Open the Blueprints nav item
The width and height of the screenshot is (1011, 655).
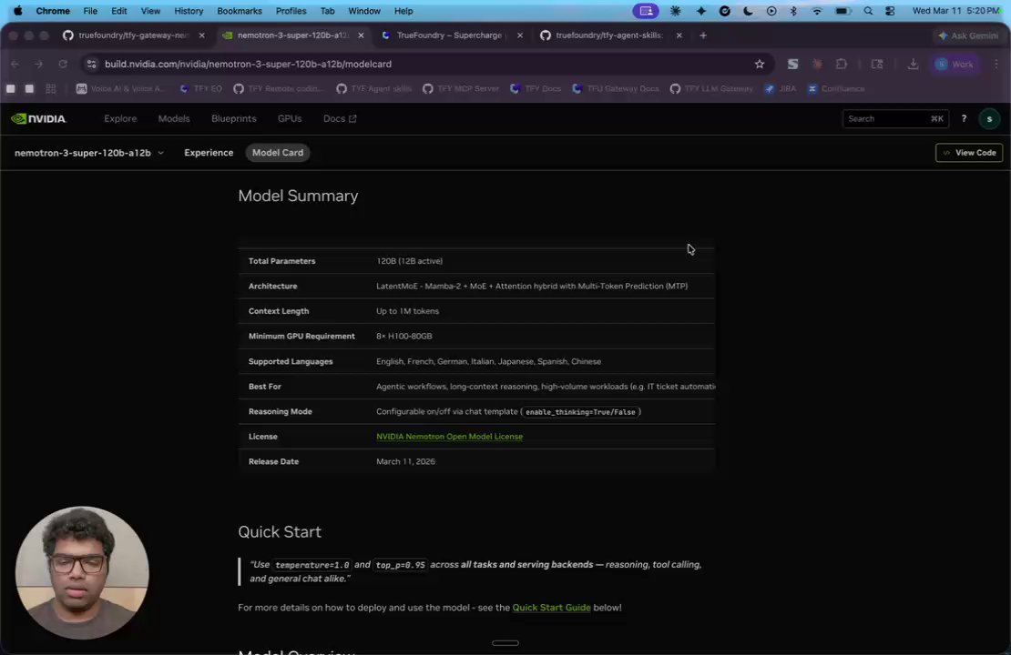coord(233,118)
